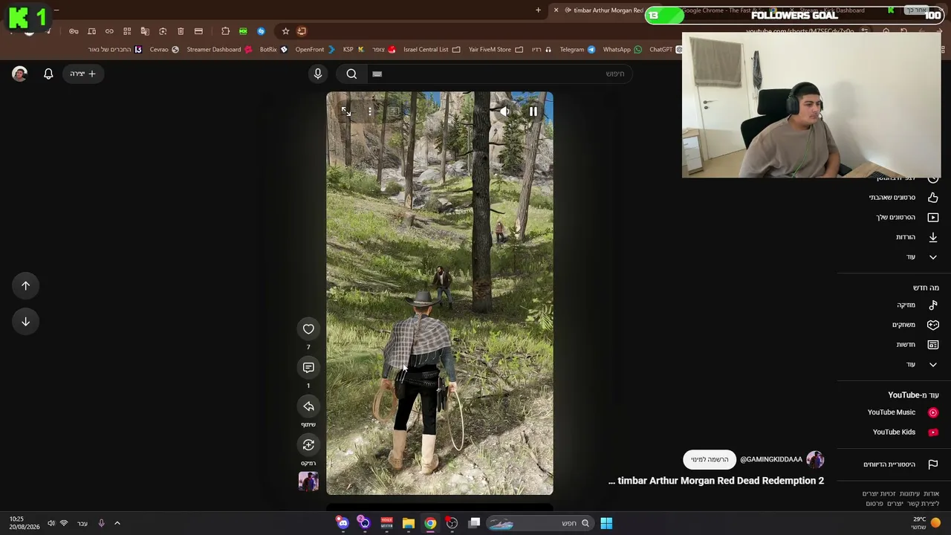Open the Streamer Dashboard bookmark

pos(219,50)
